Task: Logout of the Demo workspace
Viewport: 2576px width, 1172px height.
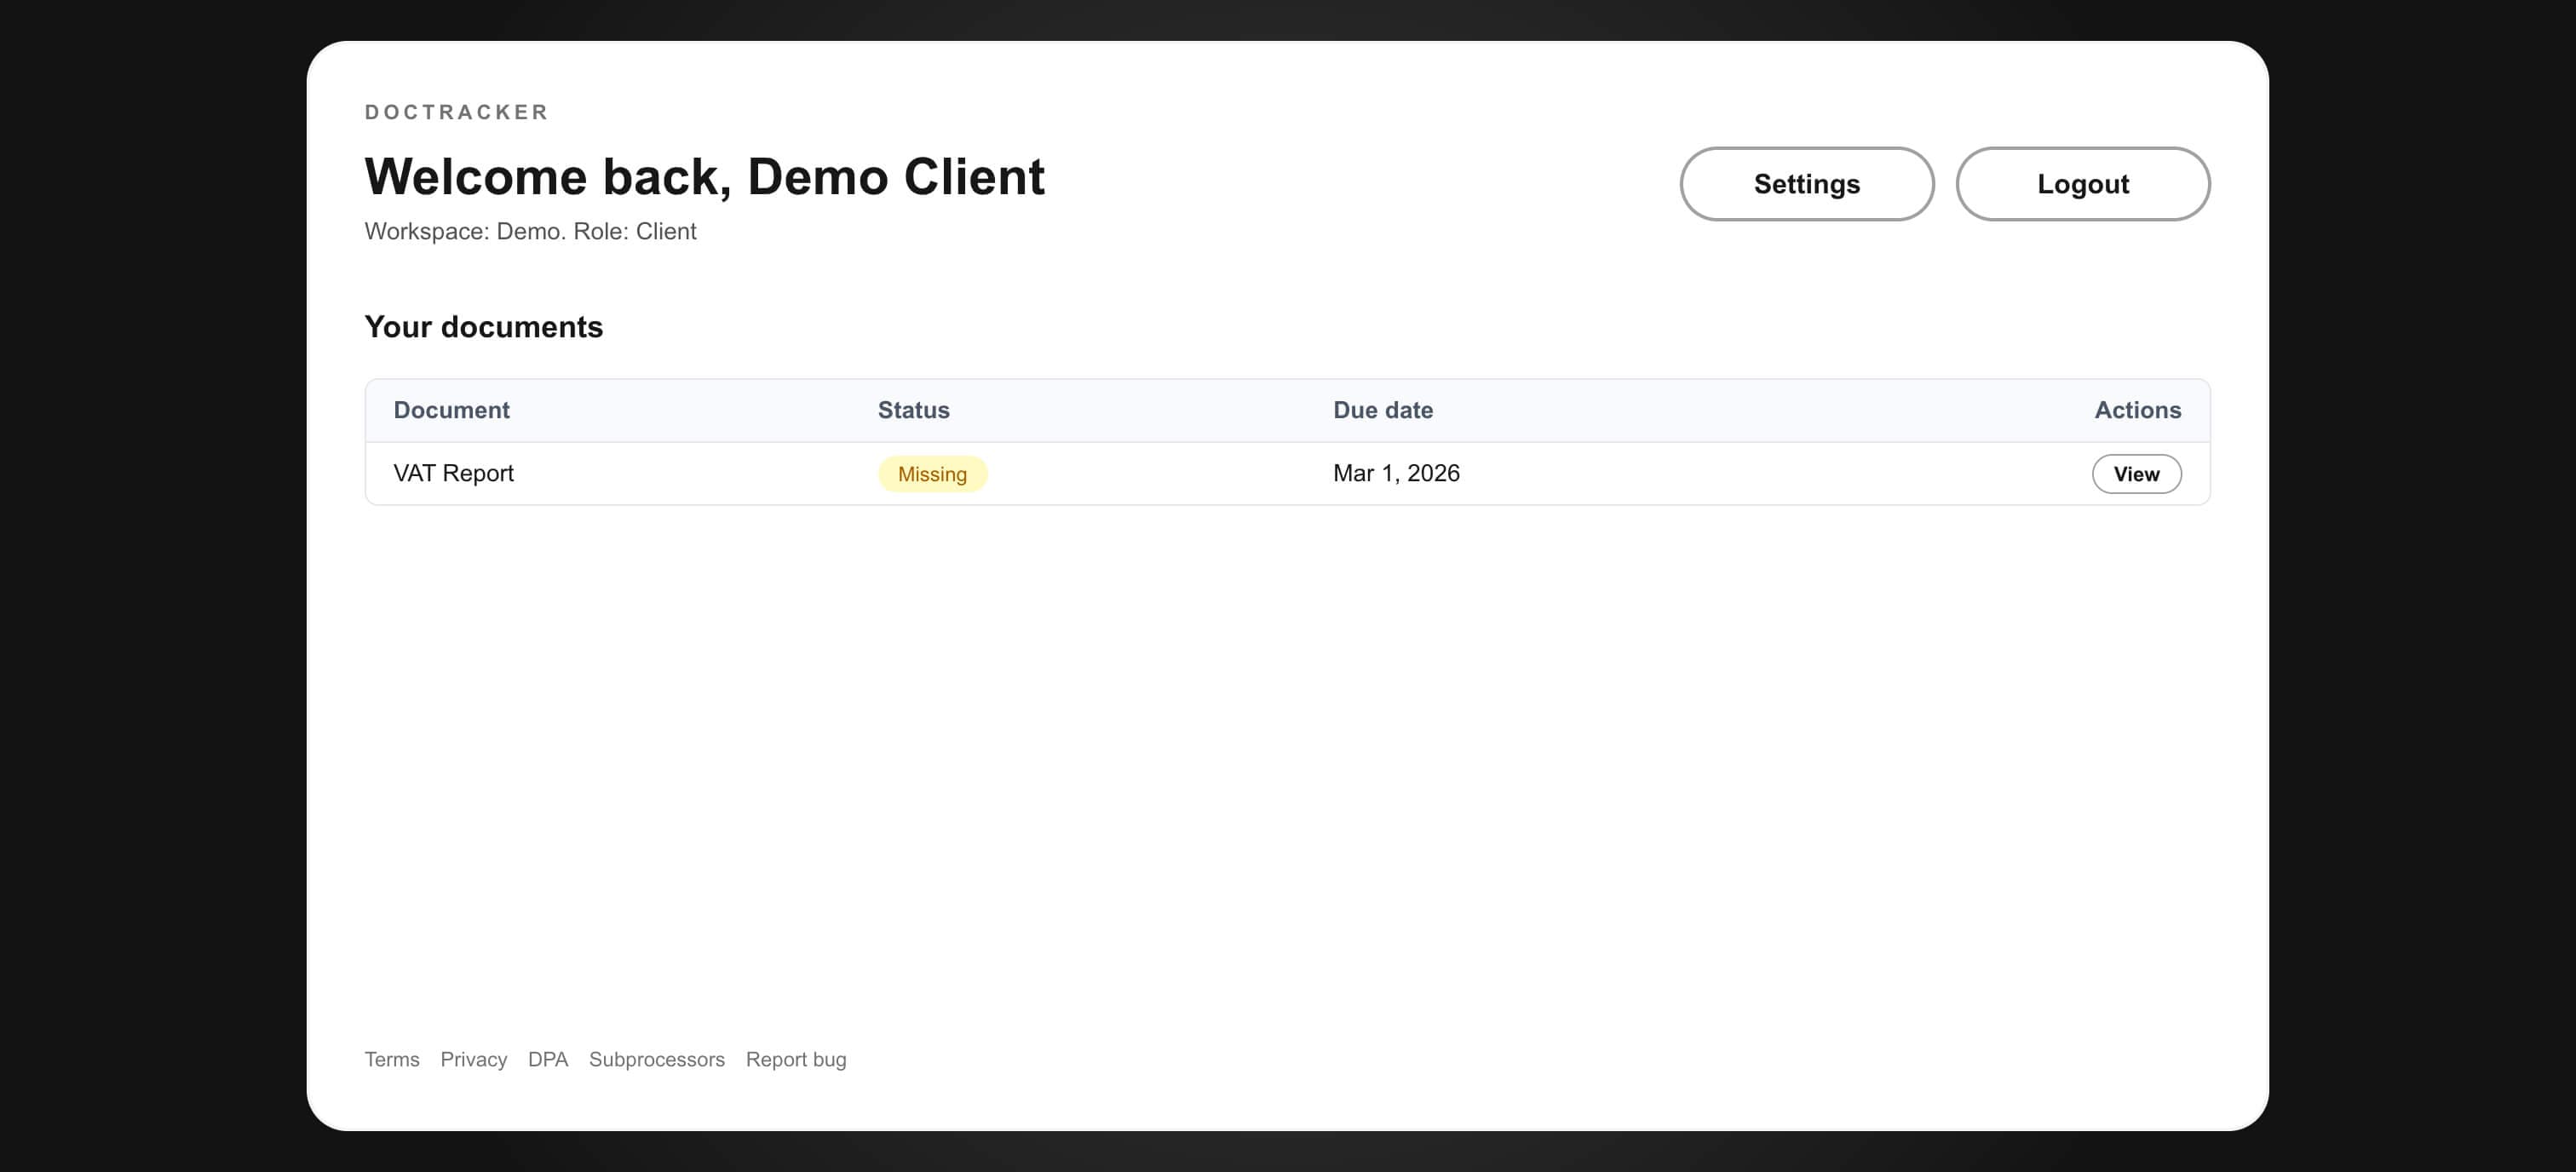Action: (x=2083, y=183)
